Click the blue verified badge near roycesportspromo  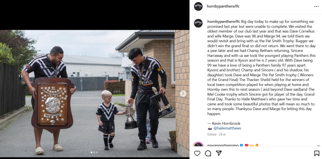241,145
